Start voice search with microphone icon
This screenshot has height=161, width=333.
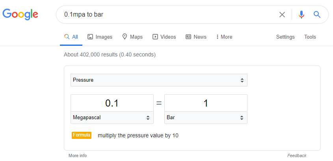pyautogui.click(x=301, y=15)
